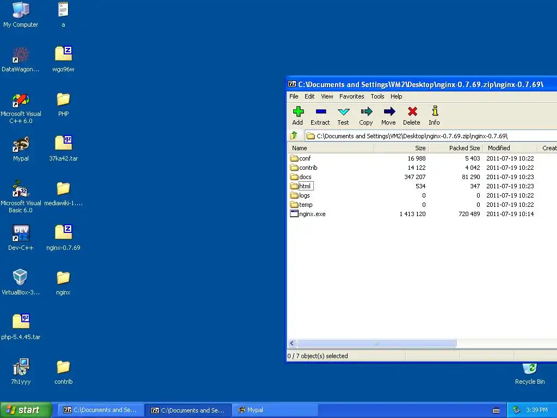Open the View menu
Screen dimensions: 557x418
(327, 96)
